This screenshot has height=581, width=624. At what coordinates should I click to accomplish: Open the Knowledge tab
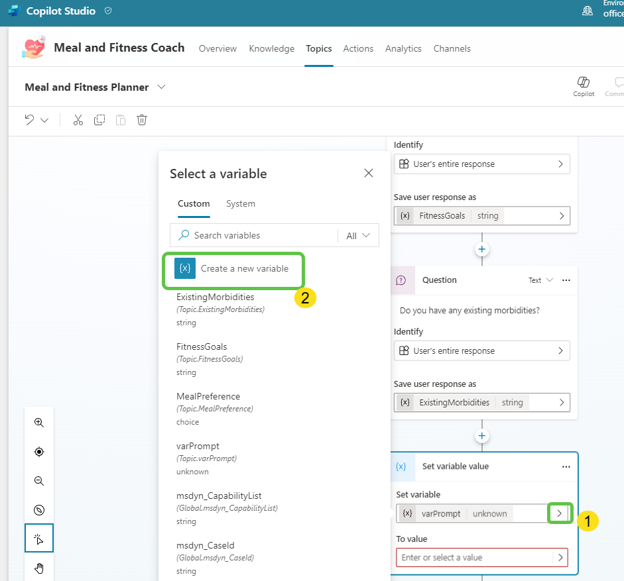click(x=271, y=48)
